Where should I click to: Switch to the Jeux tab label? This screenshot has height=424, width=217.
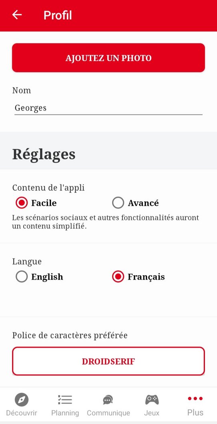[x=152, y=413]
